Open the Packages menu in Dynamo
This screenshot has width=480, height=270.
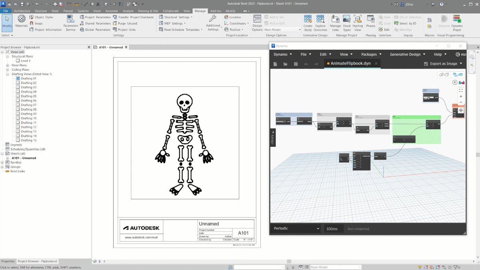pos(371,54)
